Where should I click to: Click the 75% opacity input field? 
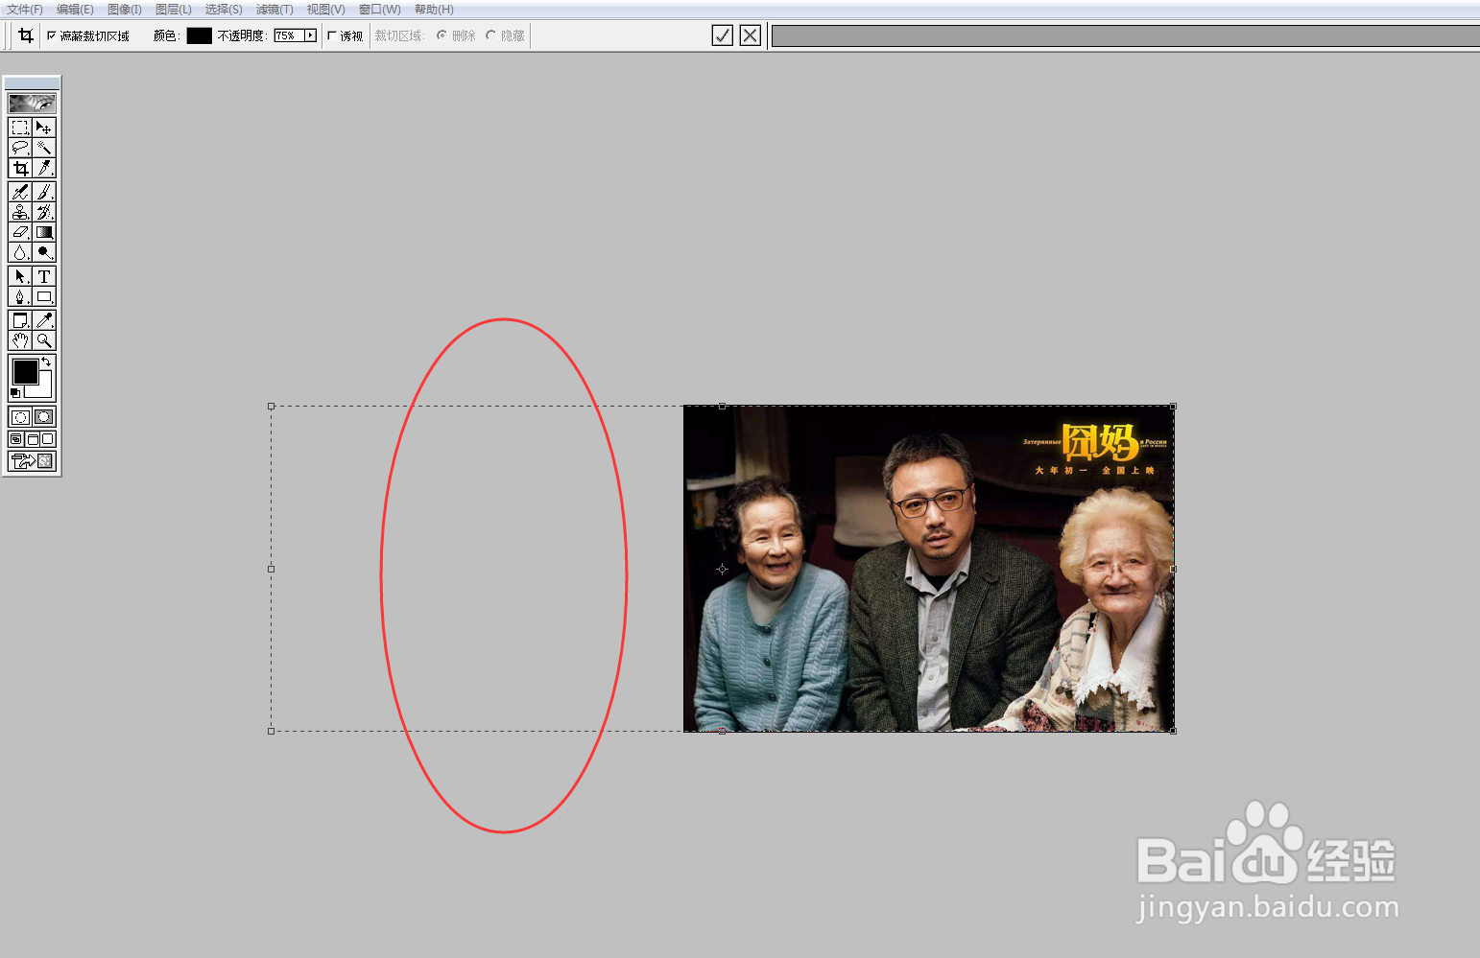[289, 35]
